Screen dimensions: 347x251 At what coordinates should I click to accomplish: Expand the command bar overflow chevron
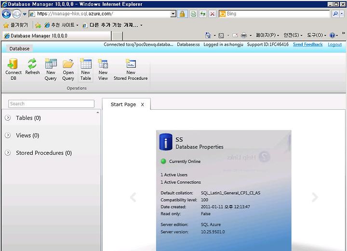point(343,33)
